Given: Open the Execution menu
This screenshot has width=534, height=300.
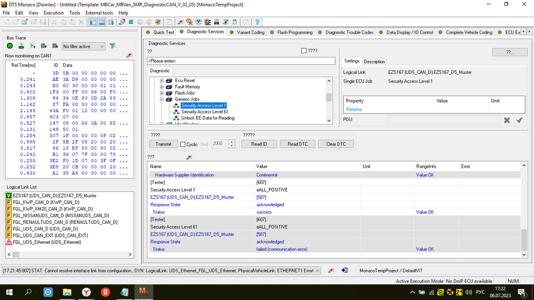Looking at the screenshot, I should [53, 13].
